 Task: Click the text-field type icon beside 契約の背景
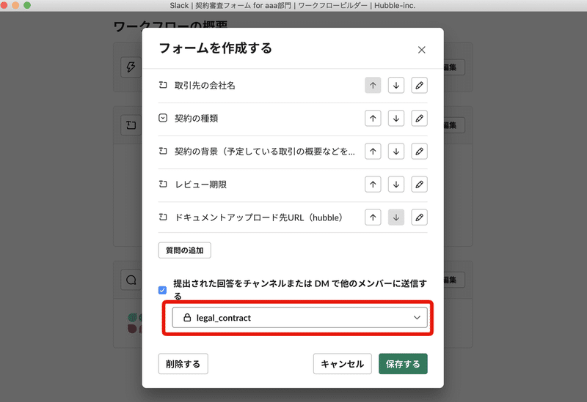(x=163, y=151)
